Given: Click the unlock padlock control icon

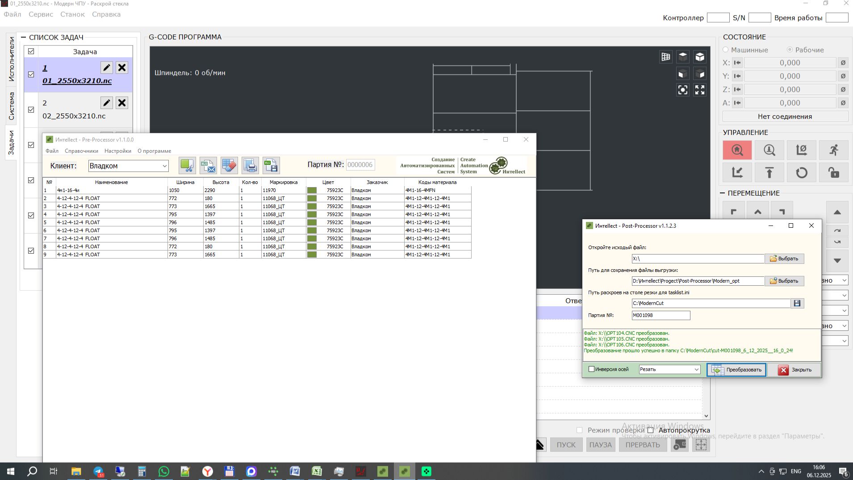Looking at the screenshot, I should click(833, 173).
